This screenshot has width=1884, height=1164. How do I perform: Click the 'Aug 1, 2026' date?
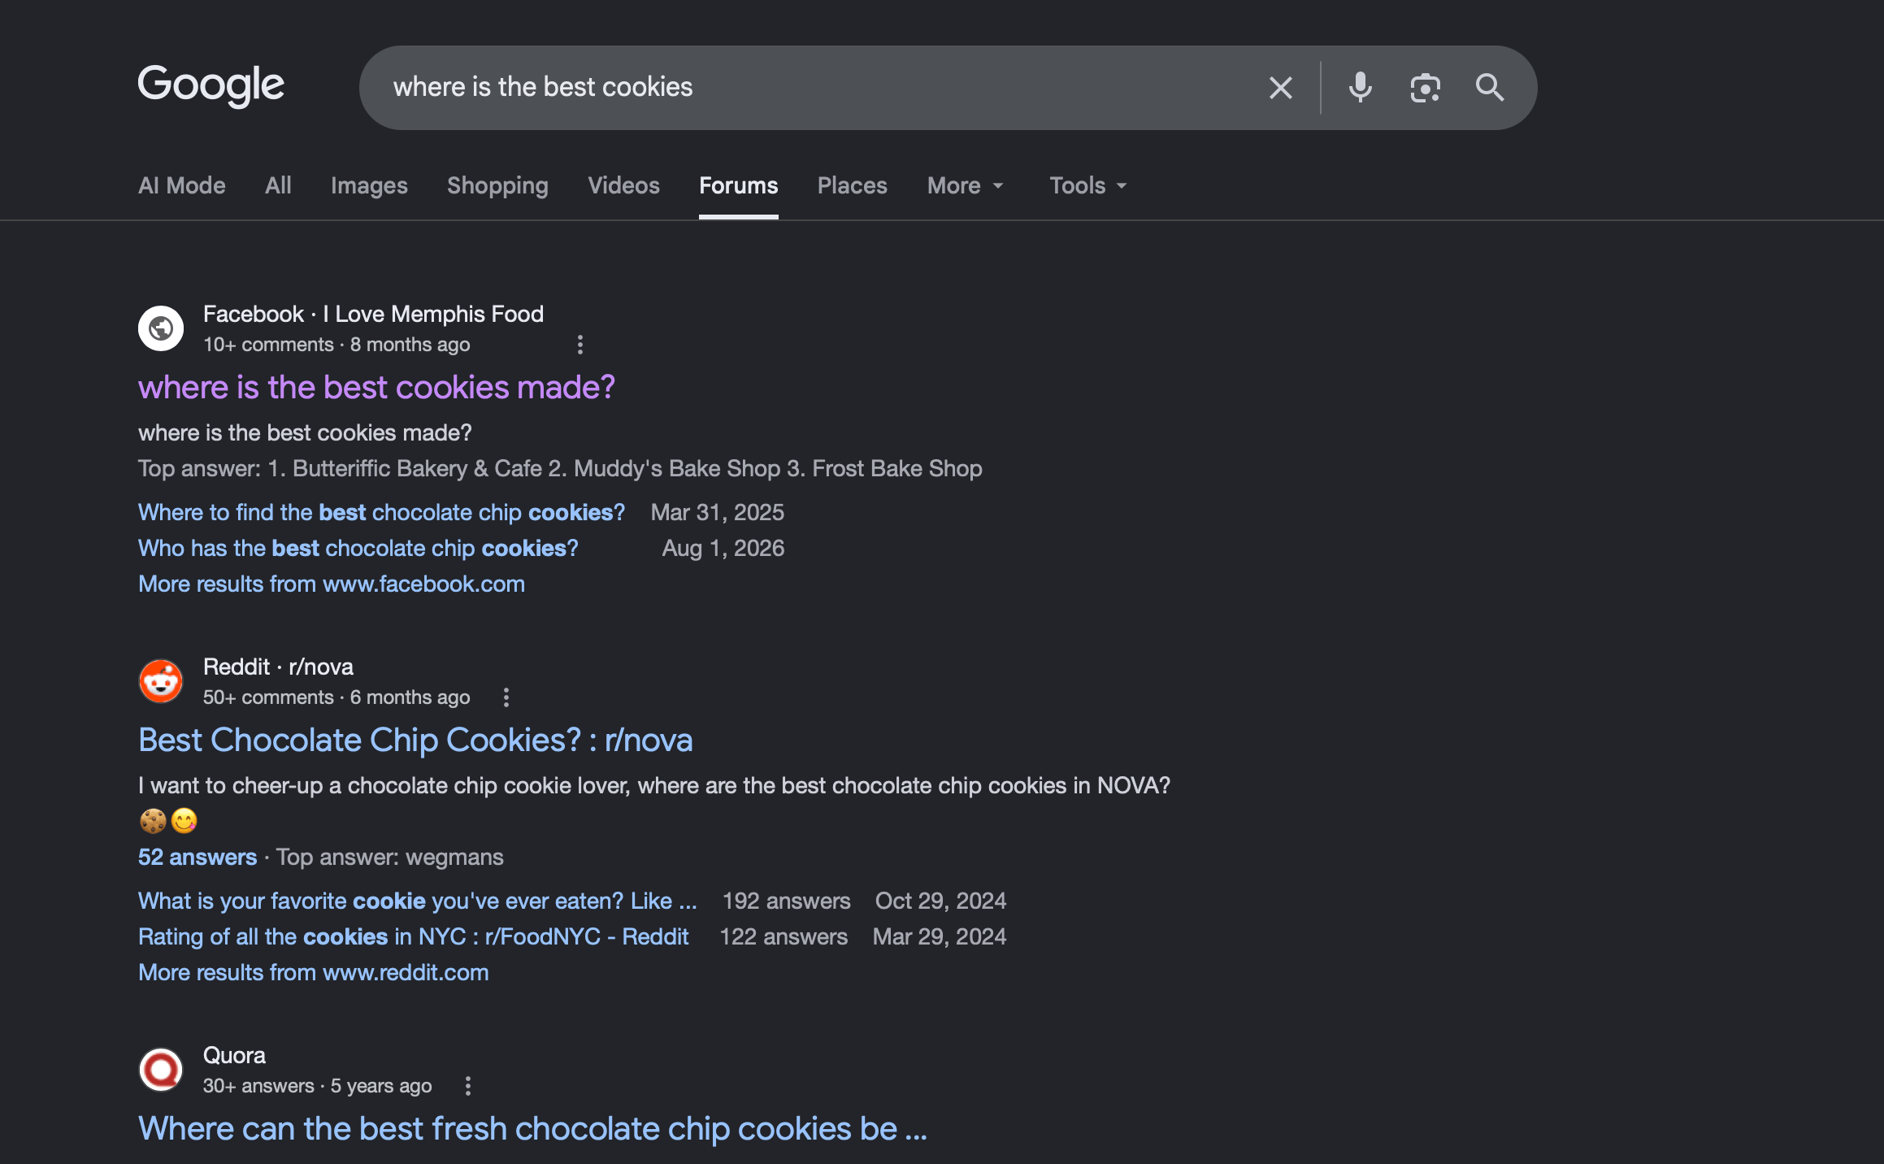pyautogui.click(x=723, y=548)
